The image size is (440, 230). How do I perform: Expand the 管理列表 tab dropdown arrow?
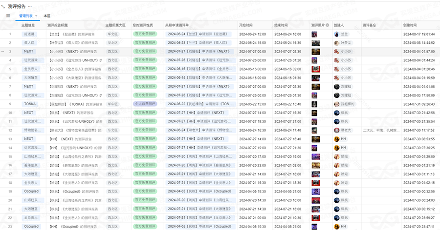click(36, 16)
